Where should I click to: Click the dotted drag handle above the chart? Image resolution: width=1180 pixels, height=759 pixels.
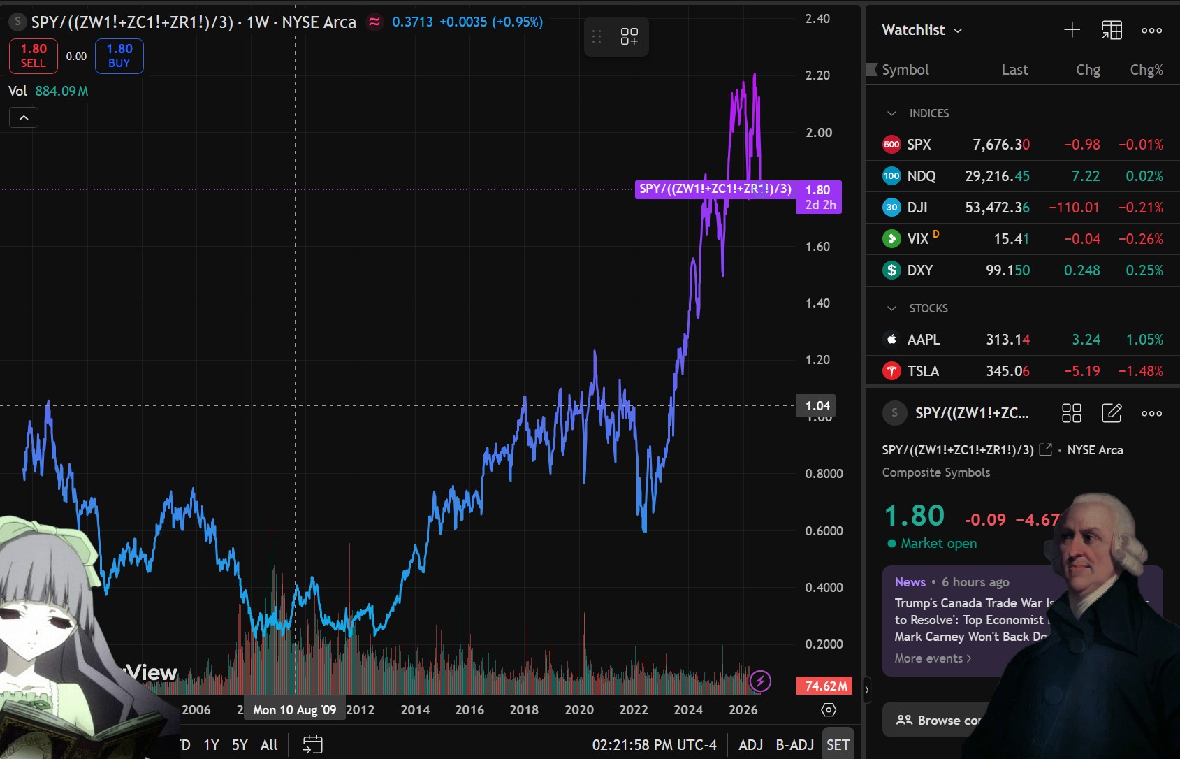click(x=597, y=36)
